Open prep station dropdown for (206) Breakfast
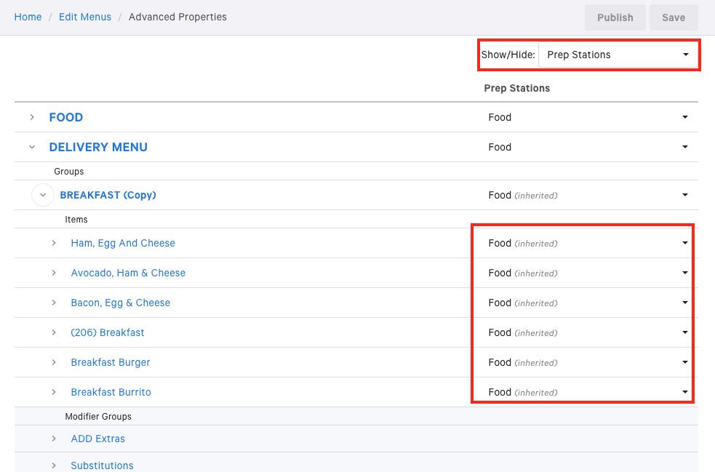The height and width of the screenshot is (472, 715). coord(684,332)
